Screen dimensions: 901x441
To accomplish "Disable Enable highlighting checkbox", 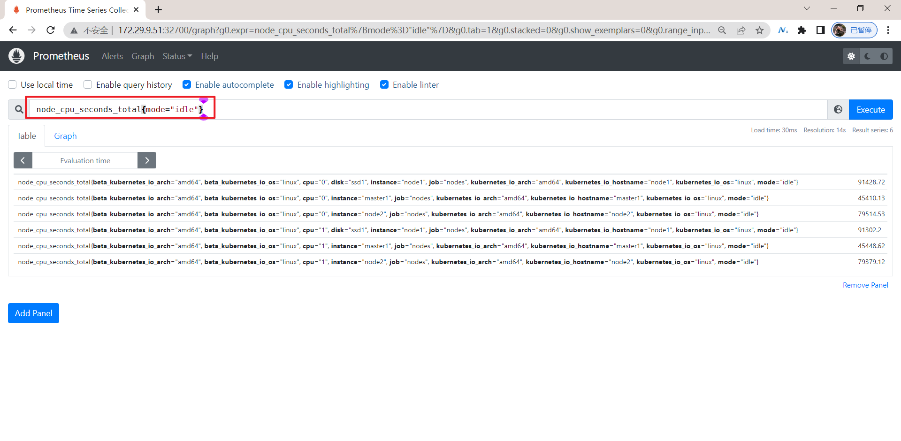I will click(289, 84).
